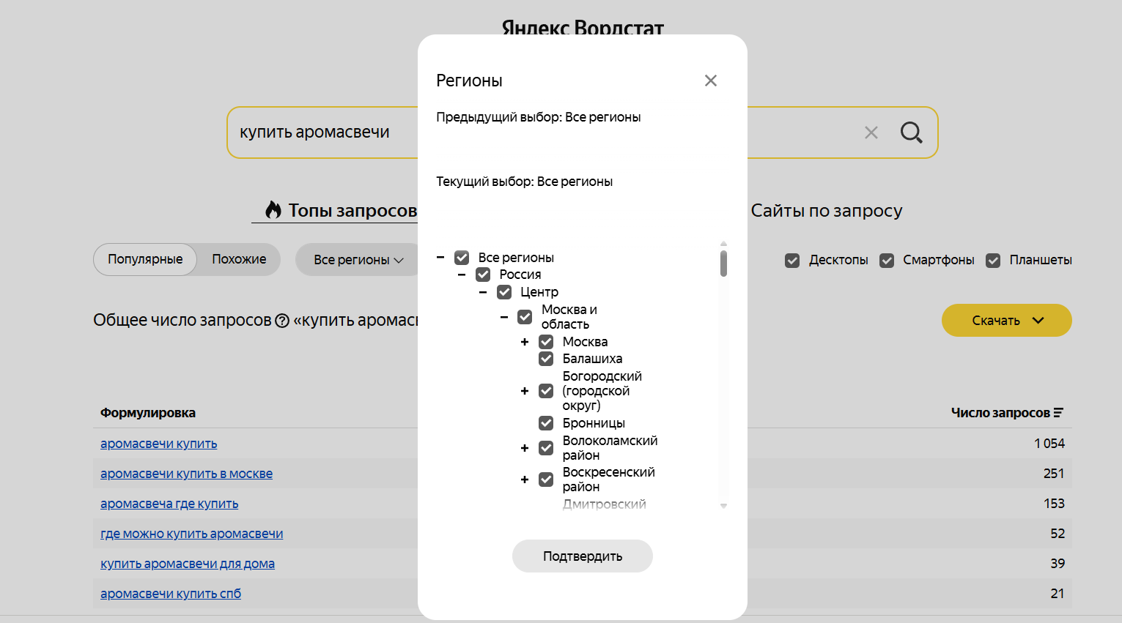
Task: Click the купить аромасвечи search field
Action: pos(322,133)
